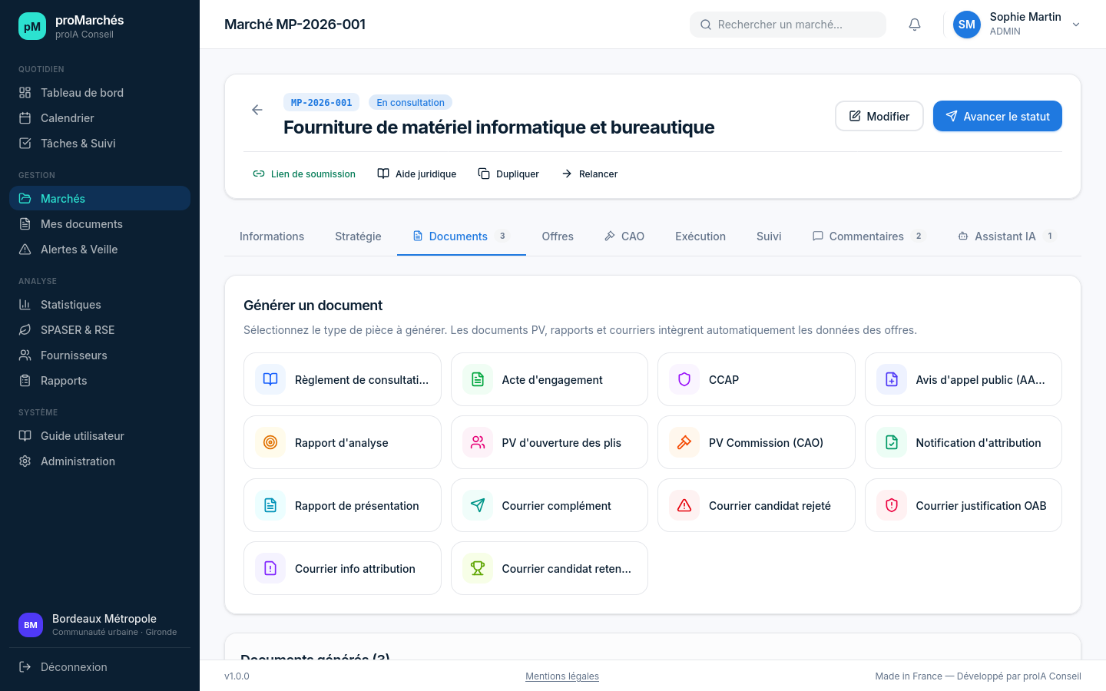Open the Assistant IA tab
1106x691 pixels.
(1004, 236)
